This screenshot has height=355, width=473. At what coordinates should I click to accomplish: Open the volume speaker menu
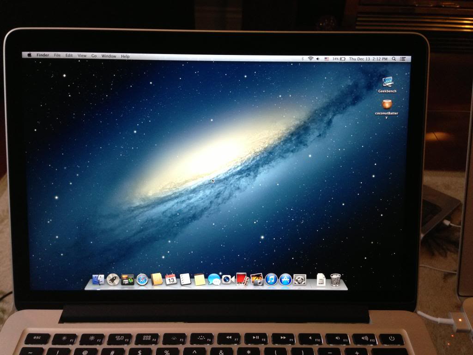click(318, 59)
